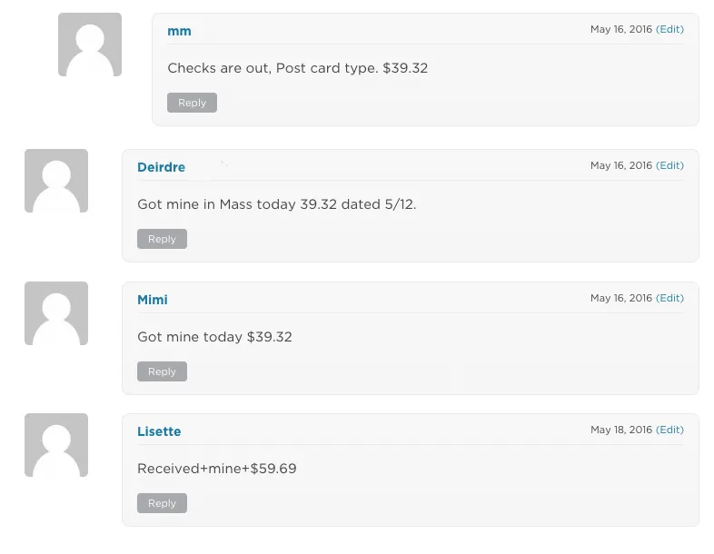Click the date on Deirdre's comment

point(621,165)
